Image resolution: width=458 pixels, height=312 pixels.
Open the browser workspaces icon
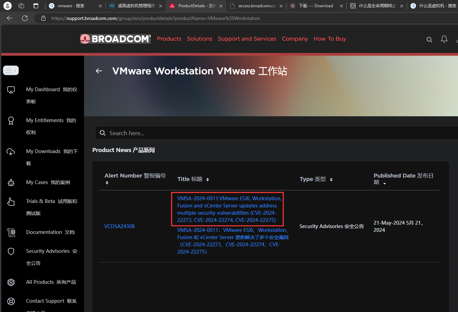coord(21,6)
